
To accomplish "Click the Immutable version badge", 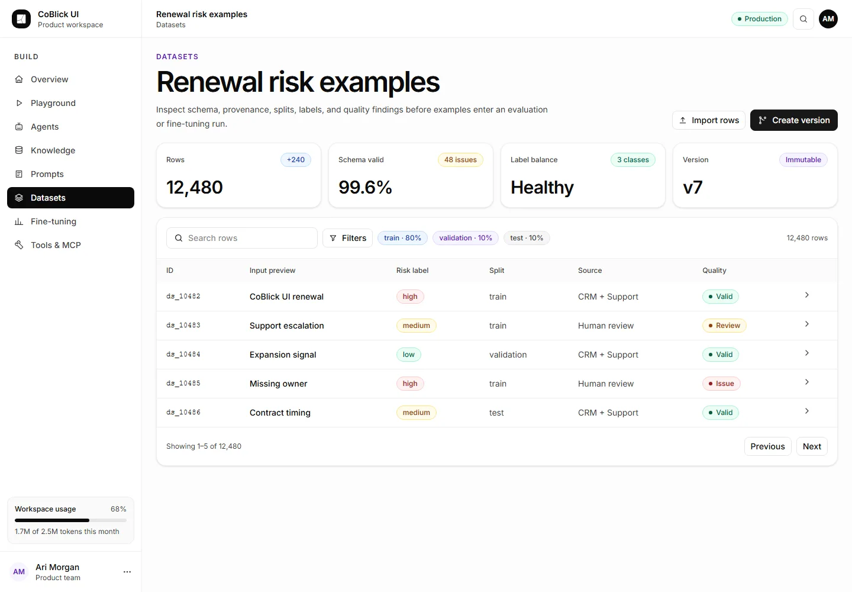I will pyautogui.click(x=803, y=160).
